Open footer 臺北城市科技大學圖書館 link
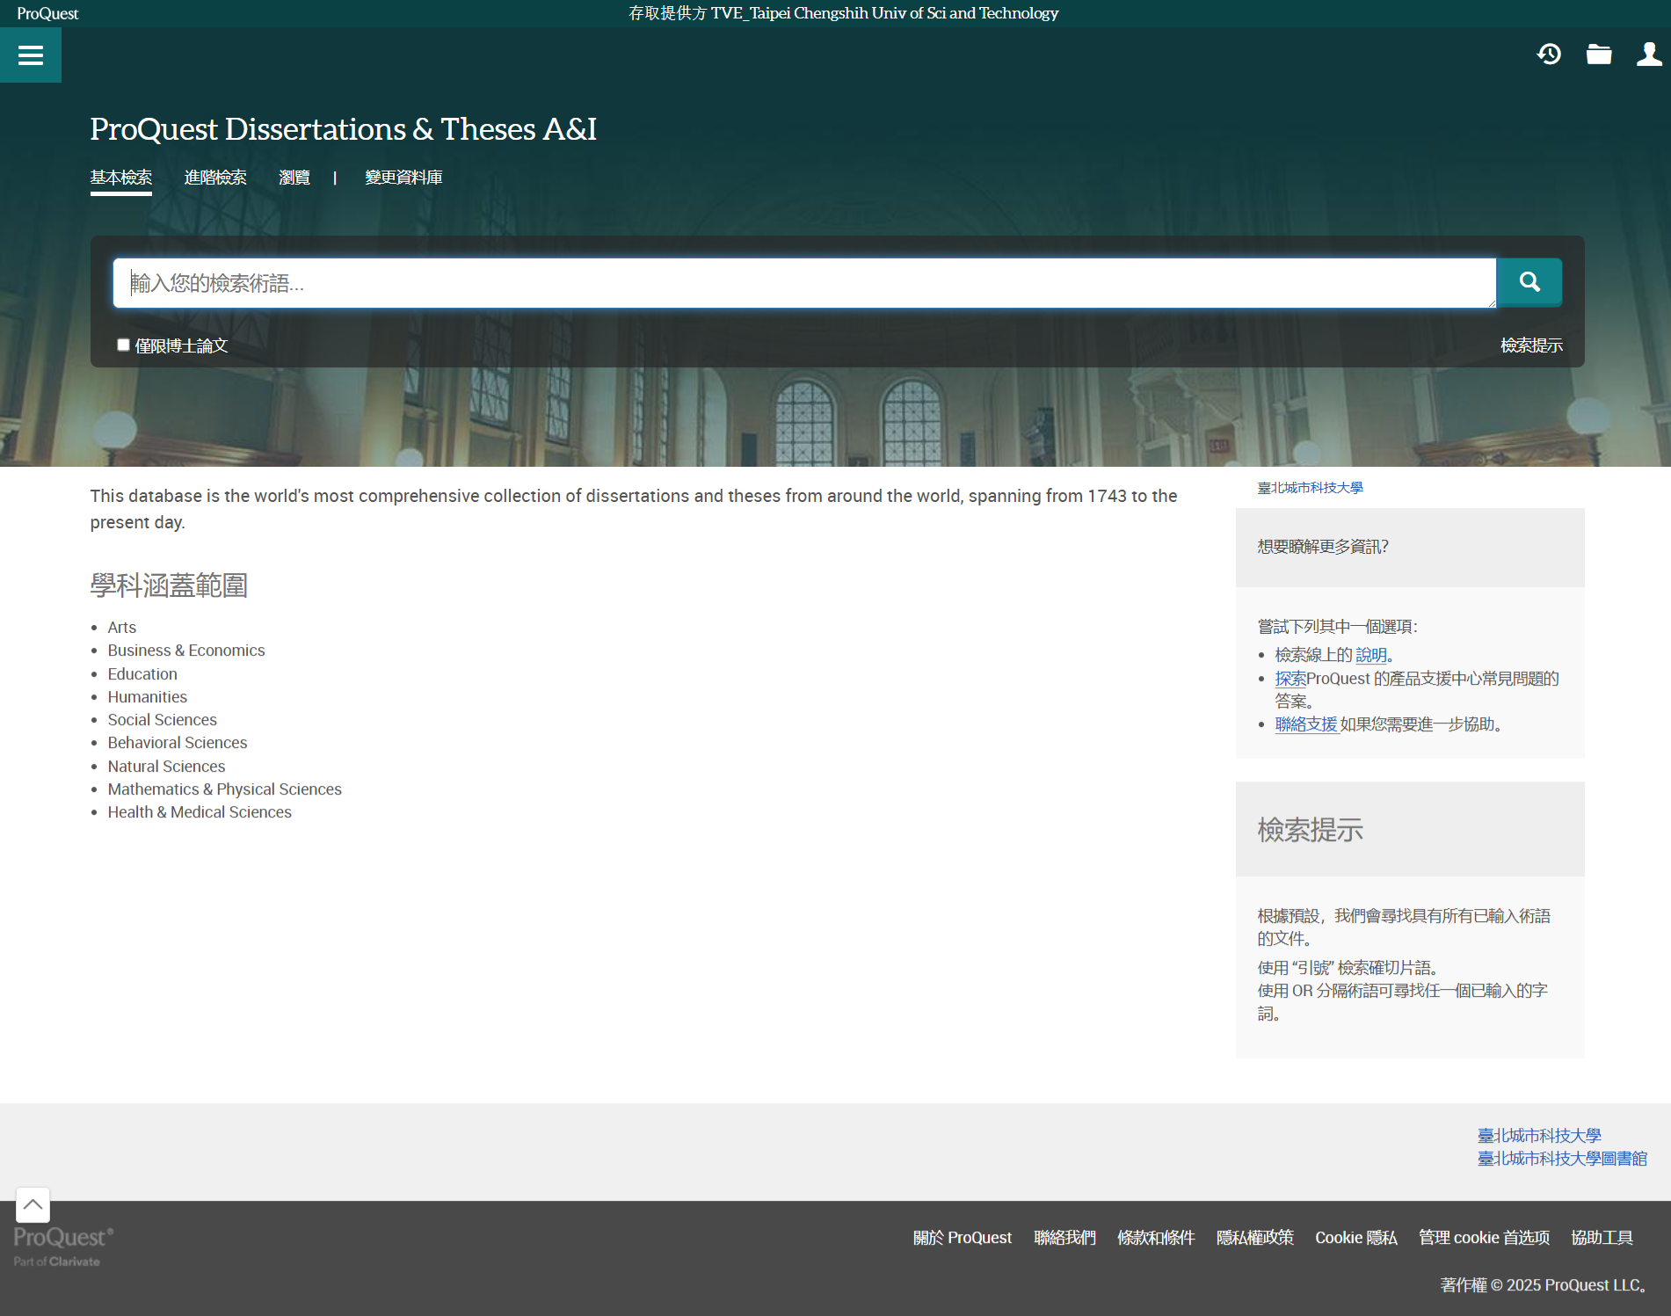 pos(1562,1159)
